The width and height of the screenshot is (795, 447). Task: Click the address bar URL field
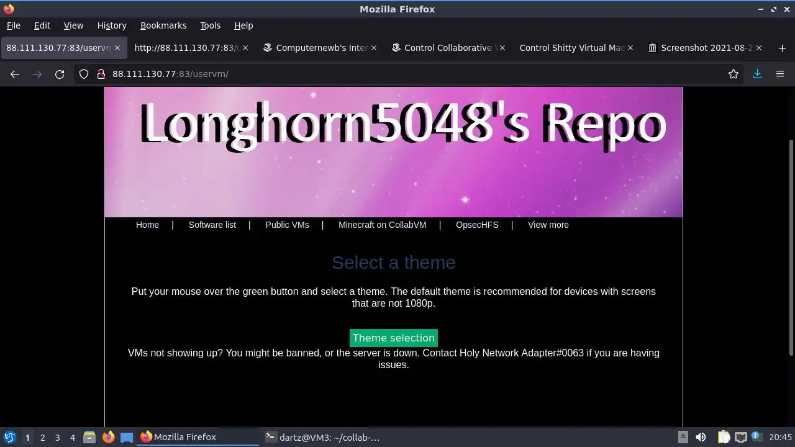pos(410,74)
